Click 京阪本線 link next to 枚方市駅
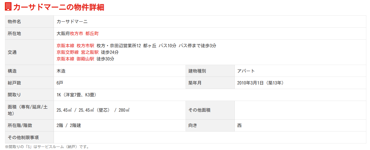 pyautogui.click(x=65, y=46)
